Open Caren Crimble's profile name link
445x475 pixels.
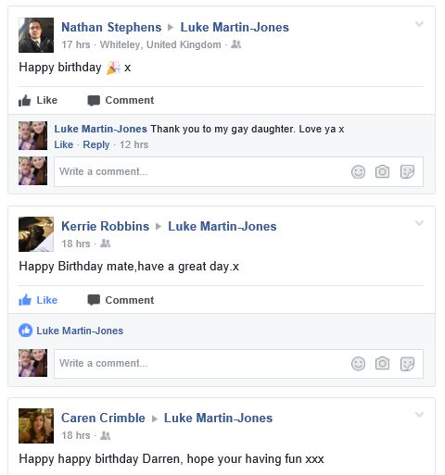point(103,418)
